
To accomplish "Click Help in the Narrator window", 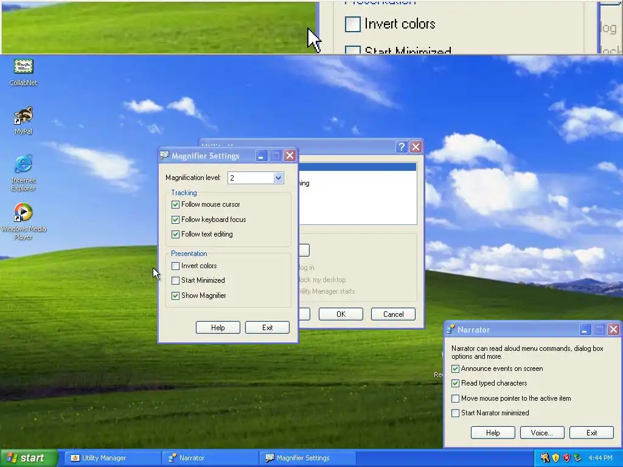I will tap(493, 432).
